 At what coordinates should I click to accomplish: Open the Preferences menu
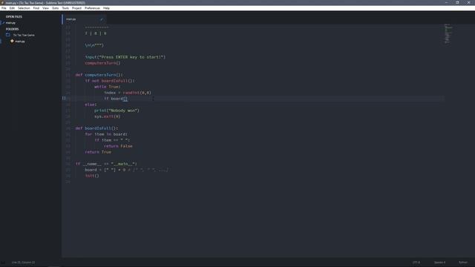click(x=92, y=8)
